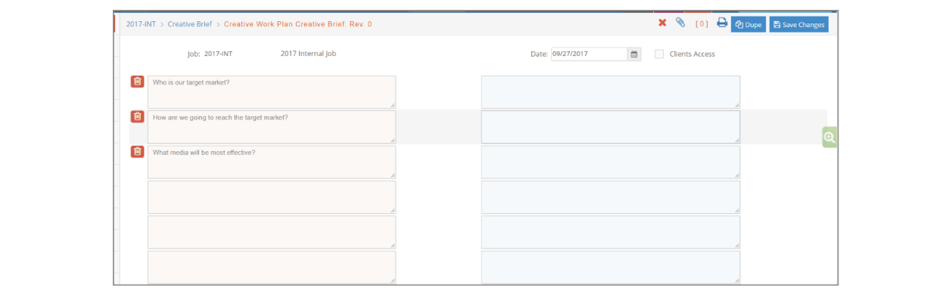Image resolution: width=943 pixels, height=300 pixels.
Task: Open attachments via the paperclip icon
Action: tap(680, 23)
